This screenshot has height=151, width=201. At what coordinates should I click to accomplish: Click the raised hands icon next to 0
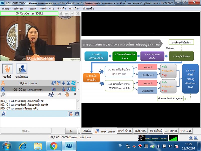pyautogui.click(x=67, y=94)
